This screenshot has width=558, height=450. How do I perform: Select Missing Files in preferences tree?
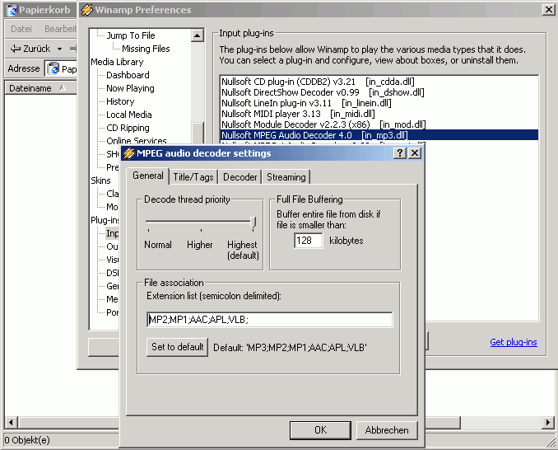[x=146, y=49]
